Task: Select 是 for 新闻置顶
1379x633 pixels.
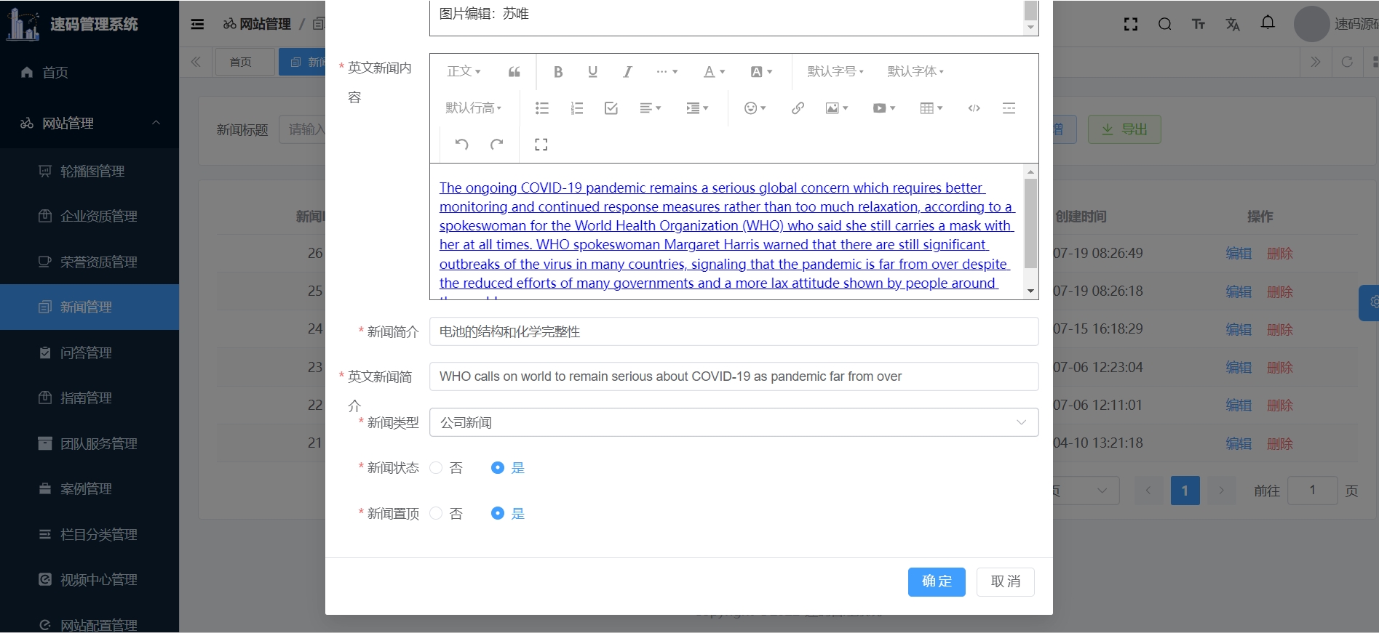Action: 498,514
